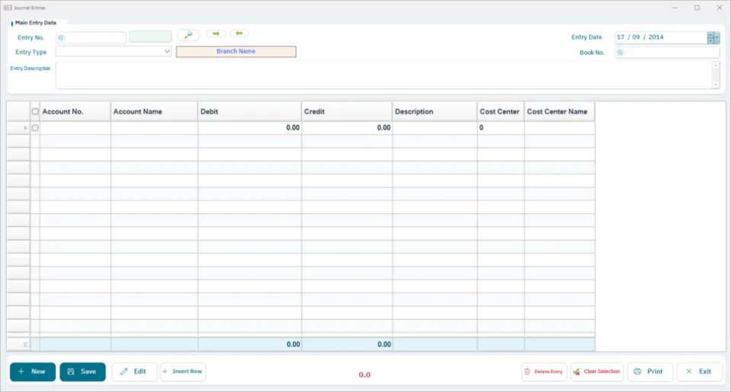Viewport: 731px width, 392px height.
Task: Click the Credit total 0.00 in footer
Action: [384, 345]
